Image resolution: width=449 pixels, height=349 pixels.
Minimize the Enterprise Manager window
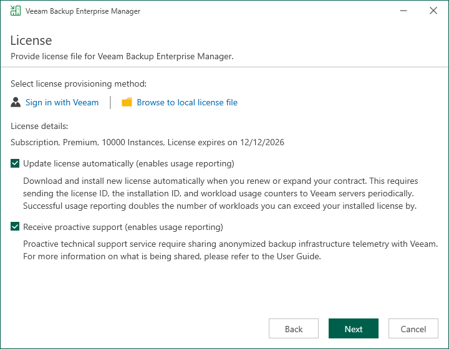pos(399,11)
